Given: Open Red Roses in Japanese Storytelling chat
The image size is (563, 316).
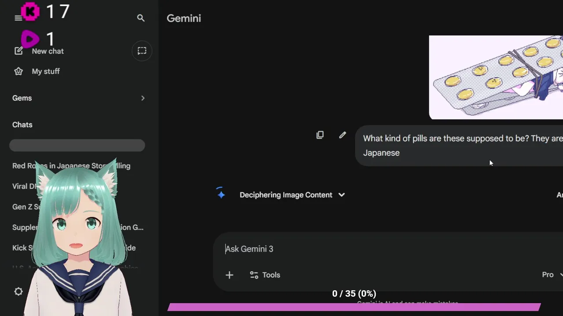Looking at the screenshot, I should [71, 166].
